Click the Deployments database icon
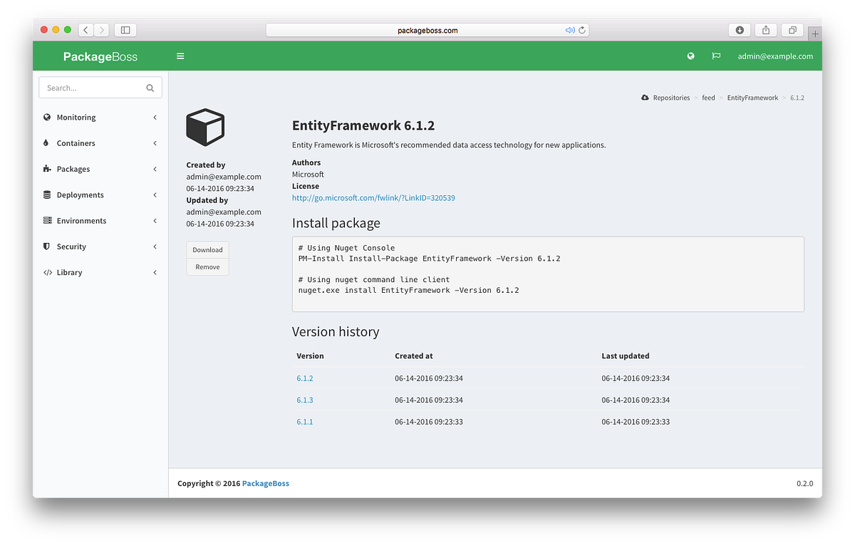Viewport: 855px width, 545px height. coord(47,194)
